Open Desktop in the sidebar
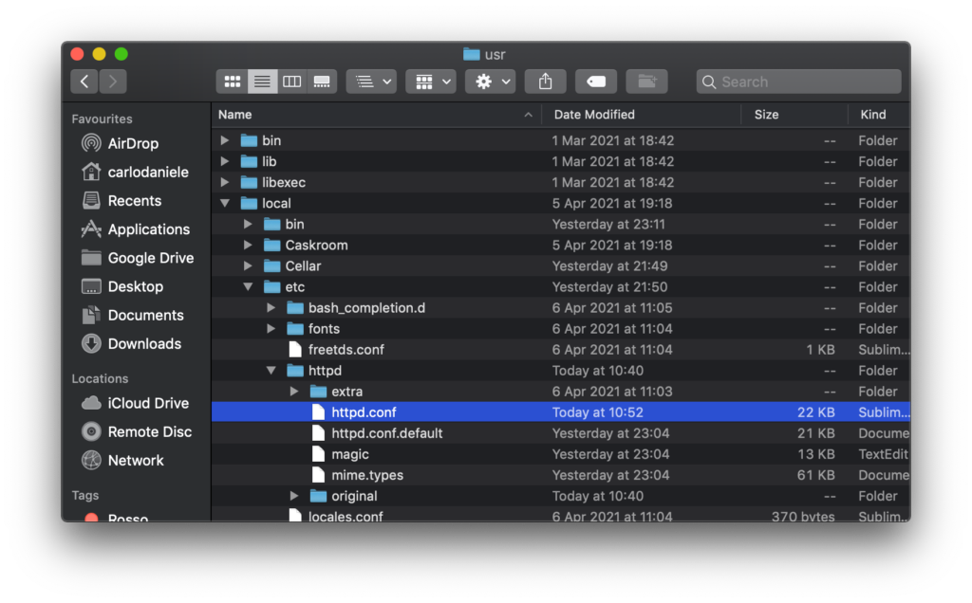The height and width of the screenshot is (603, 972). tap(122, 286)
